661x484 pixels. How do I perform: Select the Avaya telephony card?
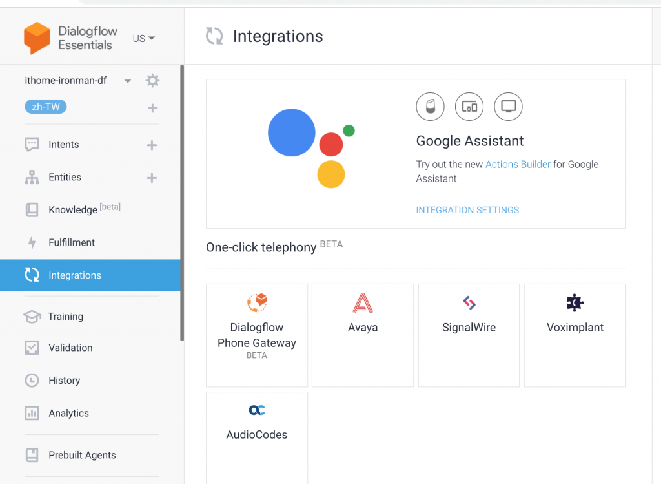(363, 335)
